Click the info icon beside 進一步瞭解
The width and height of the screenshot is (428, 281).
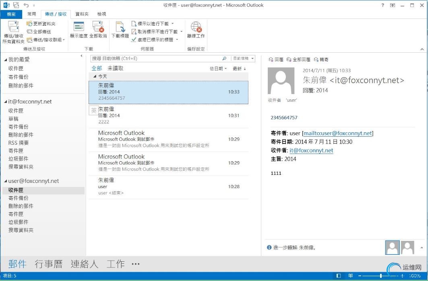tap(269, 248)
